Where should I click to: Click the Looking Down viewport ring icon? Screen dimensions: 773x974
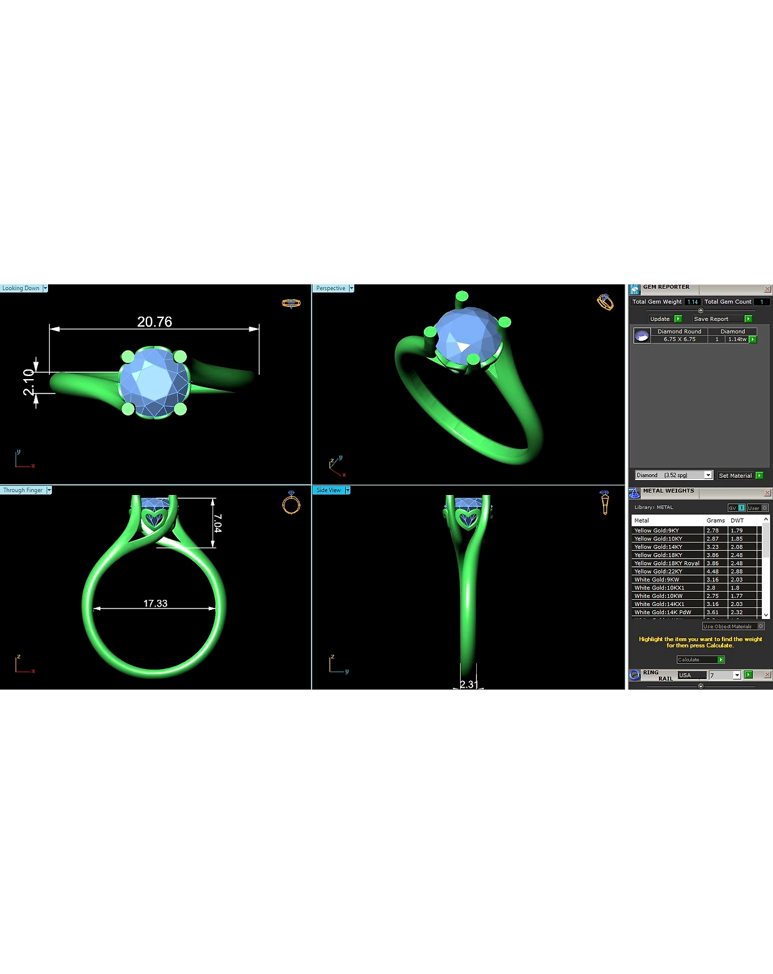[x=291, y=304]
